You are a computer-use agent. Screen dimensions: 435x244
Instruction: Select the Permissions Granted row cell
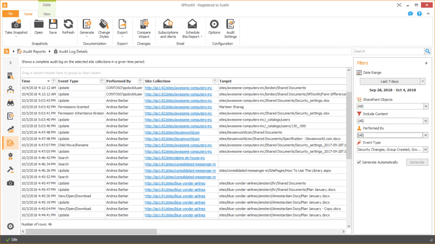coord(81,107)
